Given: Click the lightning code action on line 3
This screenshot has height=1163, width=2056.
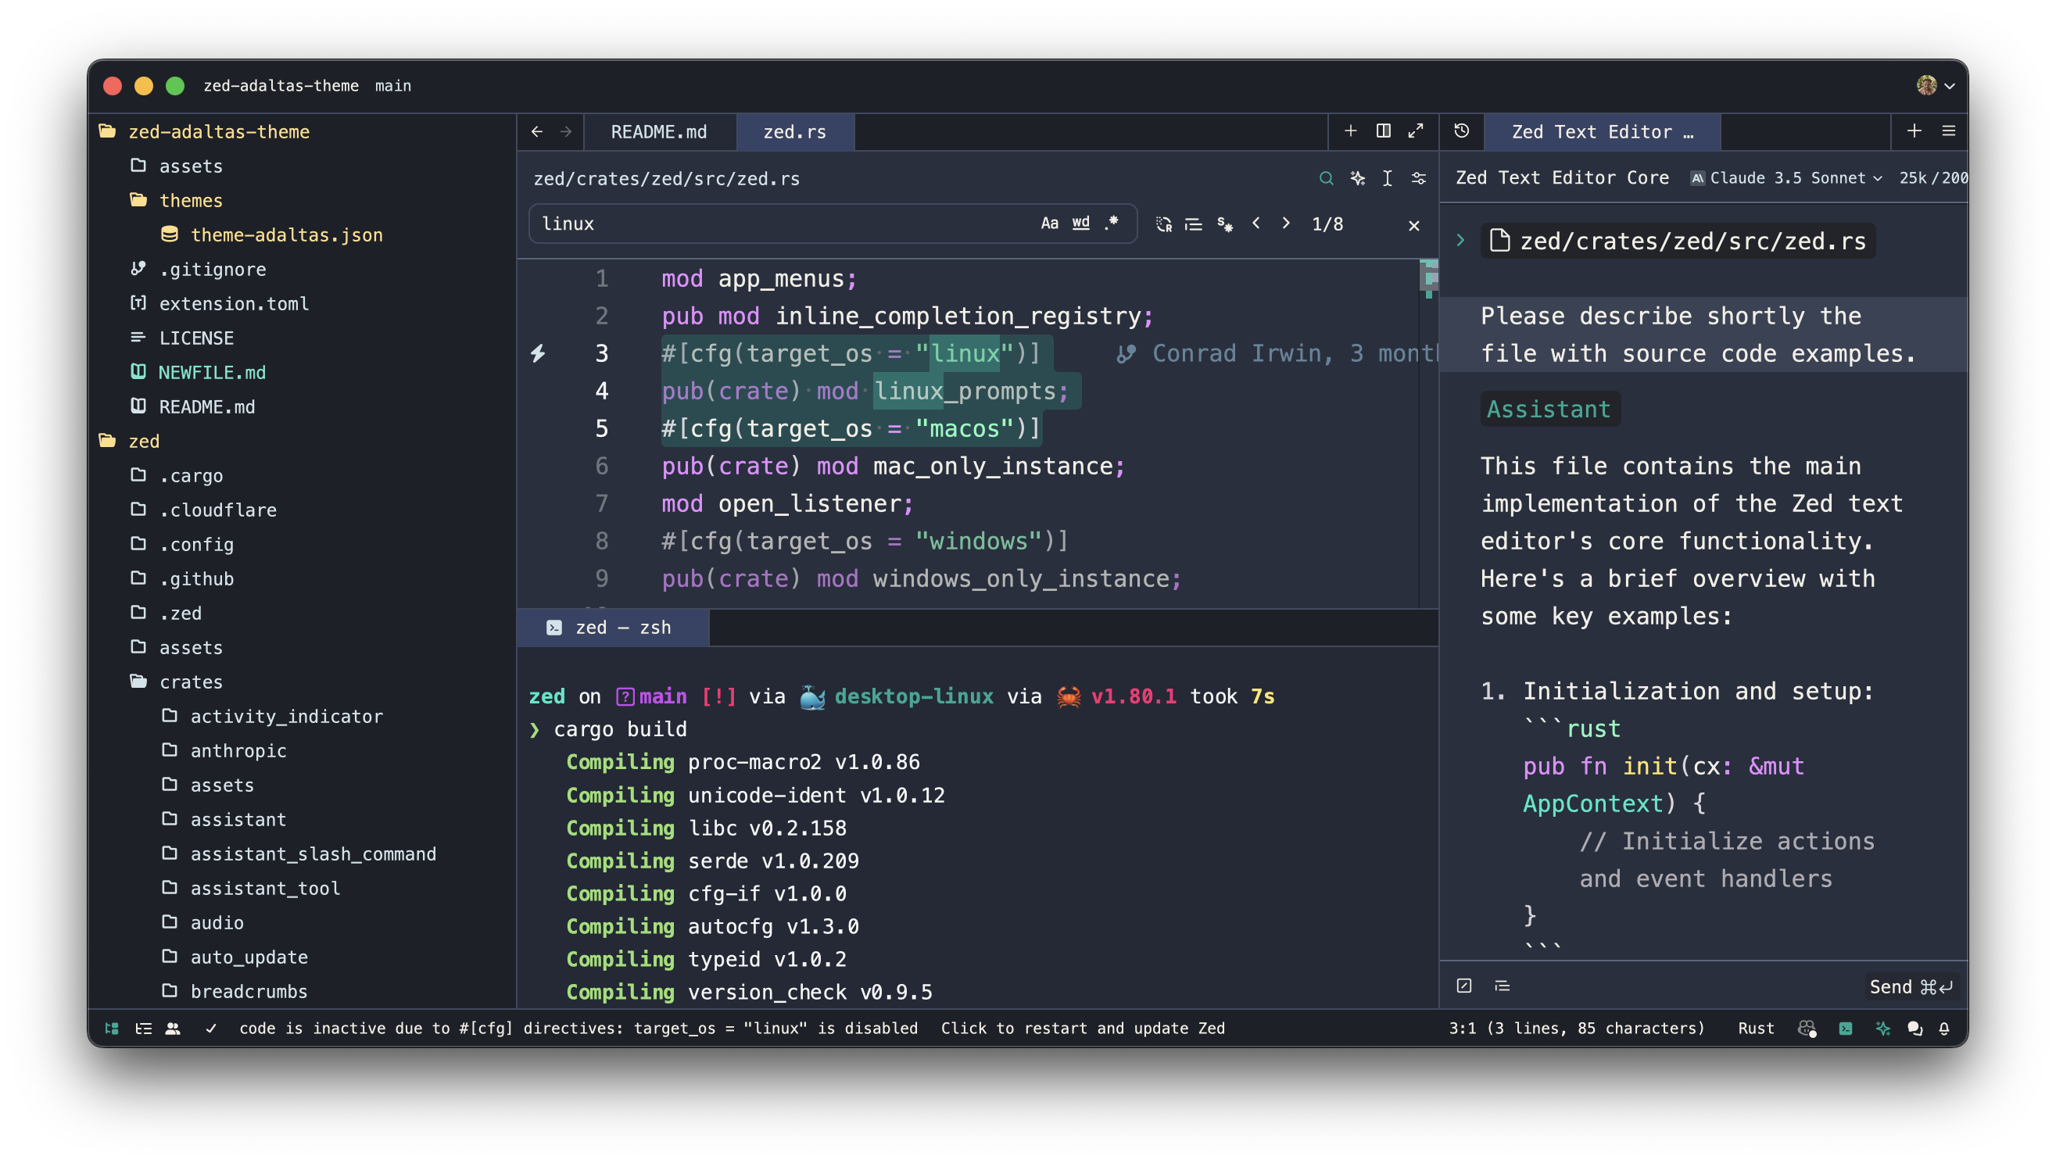Looking at the screenshot, I should tap(539, 353).
